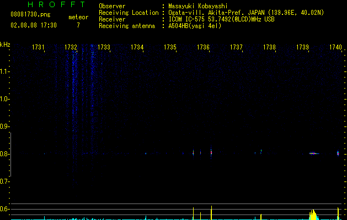
Task: Click the 1738 time marker
Action: tap(269, 47)
